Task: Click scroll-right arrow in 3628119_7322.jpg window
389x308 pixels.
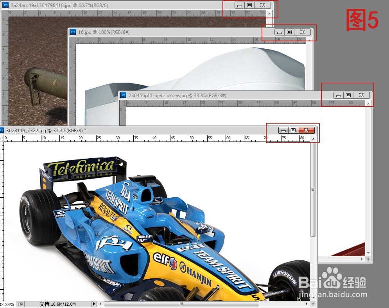Action: point(307,304)
